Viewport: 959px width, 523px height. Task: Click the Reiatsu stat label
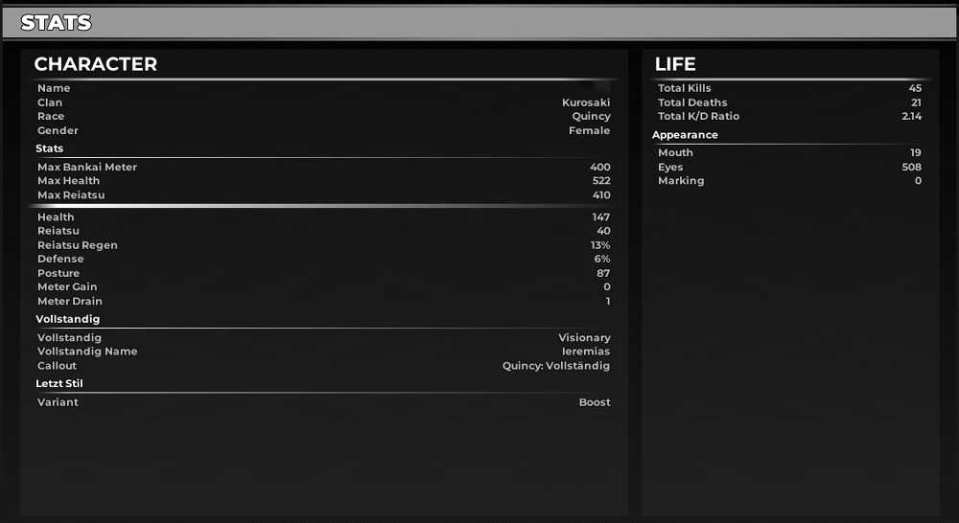click(x=58, y=231)
